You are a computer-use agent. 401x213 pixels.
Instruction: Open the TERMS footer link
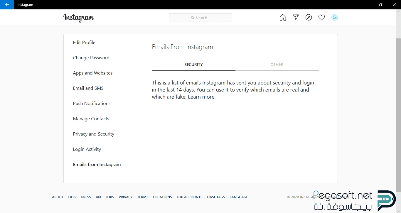coord(143,197)
